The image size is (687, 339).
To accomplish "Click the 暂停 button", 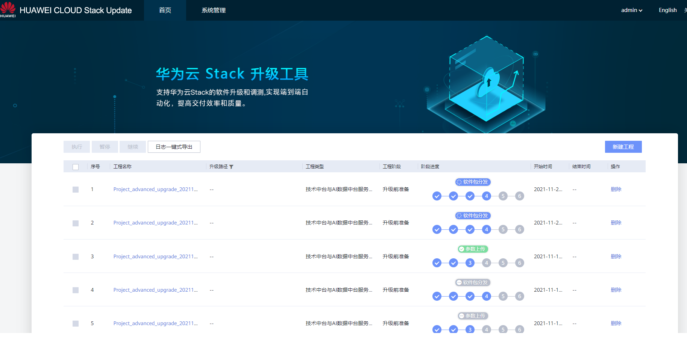I will click(x=105, y=147).
